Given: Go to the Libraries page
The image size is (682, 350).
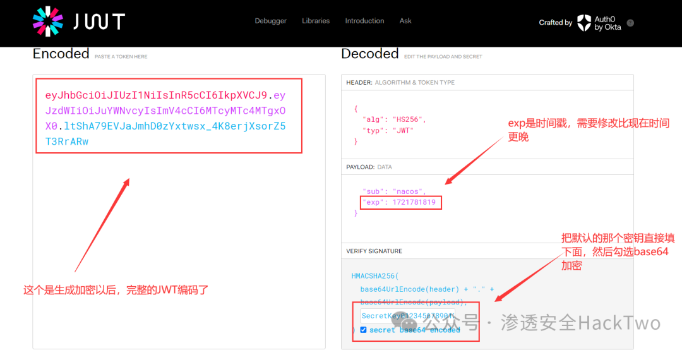Looking at the screenshot, I should pyautogui.click(x=316, y=21).
